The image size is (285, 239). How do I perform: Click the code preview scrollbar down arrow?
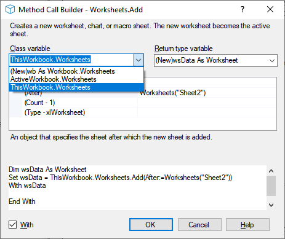pyautogui.click(x=271, y=205)
